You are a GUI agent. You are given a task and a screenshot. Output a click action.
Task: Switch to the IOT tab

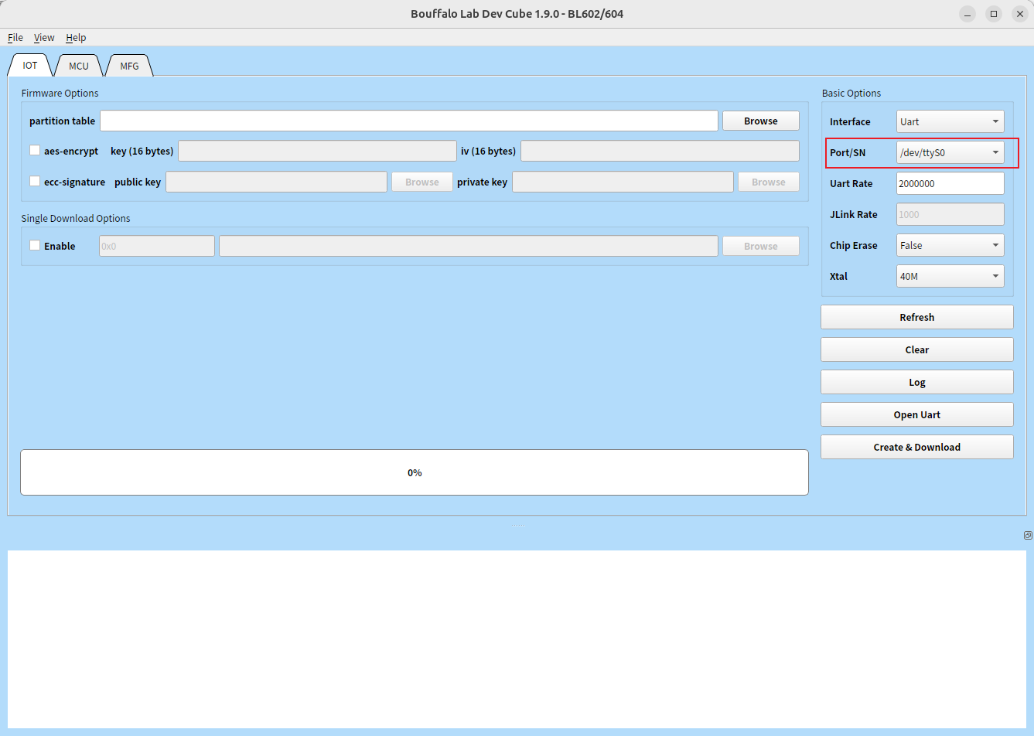point(30,66)
